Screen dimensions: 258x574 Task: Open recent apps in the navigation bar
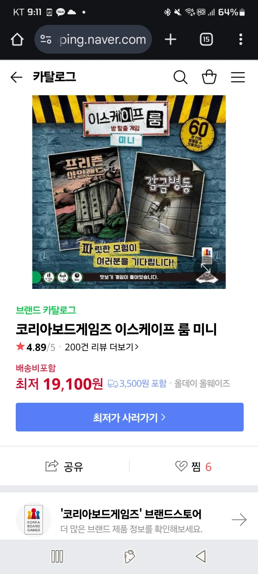point(57,556)
